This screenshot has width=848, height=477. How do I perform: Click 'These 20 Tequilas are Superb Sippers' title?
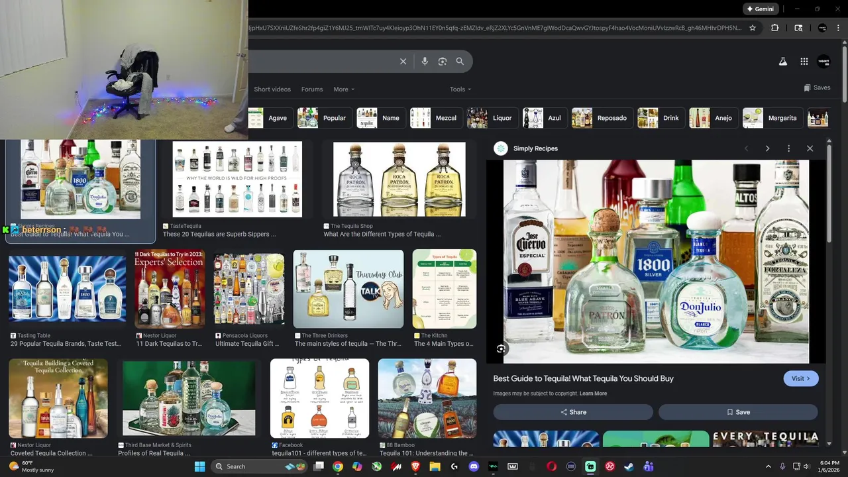point(219,234)
